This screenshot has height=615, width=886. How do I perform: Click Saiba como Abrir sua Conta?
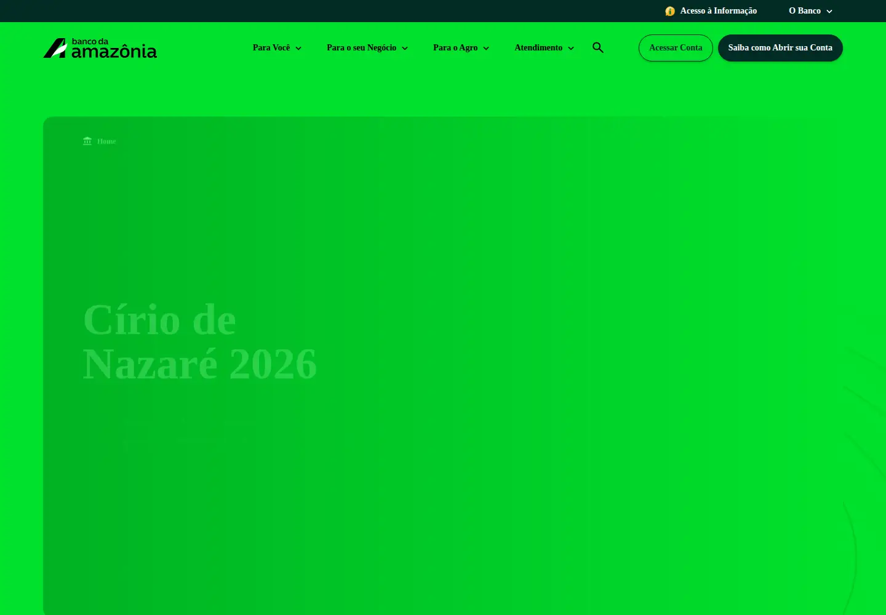780,48
